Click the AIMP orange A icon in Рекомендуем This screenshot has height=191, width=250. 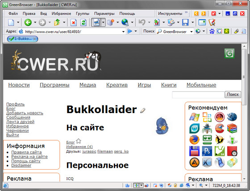click(x=194, y=163)
